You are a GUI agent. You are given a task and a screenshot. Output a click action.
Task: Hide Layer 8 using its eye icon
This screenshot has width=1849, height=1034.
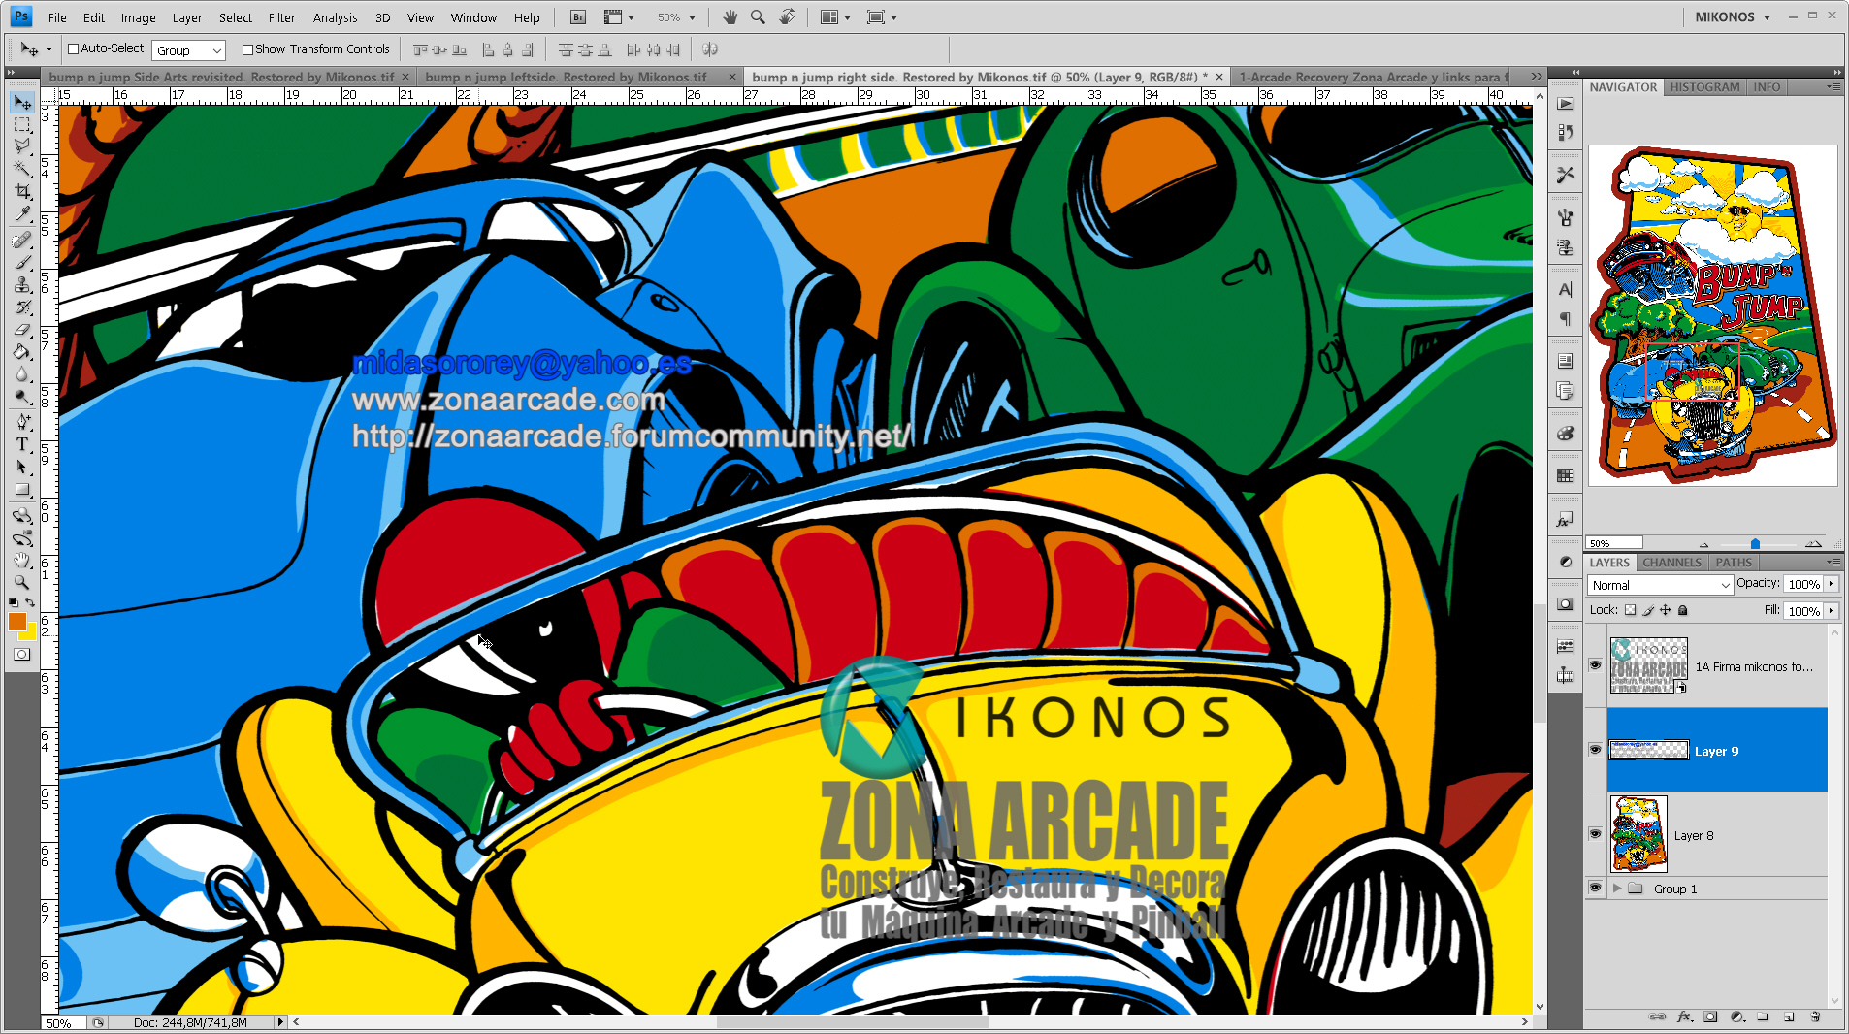coord(1595,834)
